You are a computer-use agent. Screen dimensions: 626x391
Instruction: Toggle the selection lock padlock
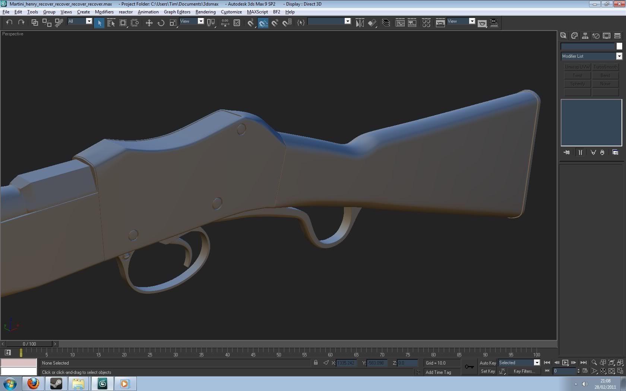(x=316, y=363)
